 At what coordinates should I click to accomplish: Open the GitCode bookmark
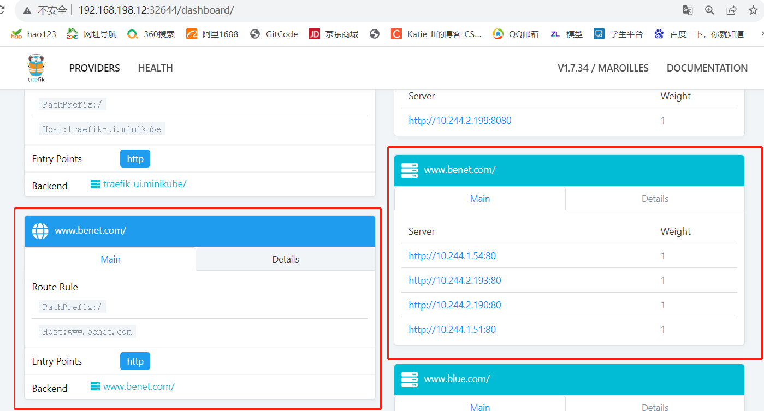pyautogui.click(x=274, y=34)
